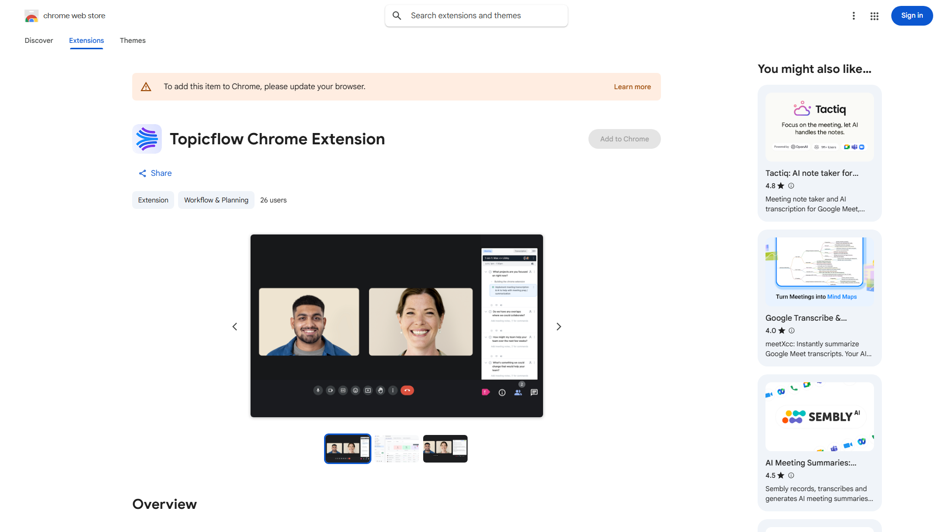Switch to the Discover tab
The image size is (947, 532).
[39, 40]
